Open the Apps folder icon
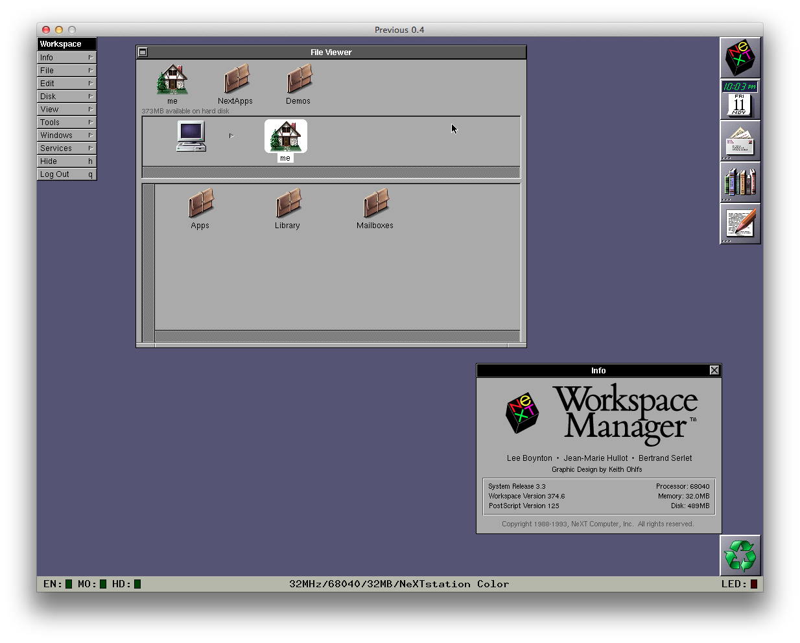Screen dimensions: 800x643 pyautogui.click(x=201, y=203)
